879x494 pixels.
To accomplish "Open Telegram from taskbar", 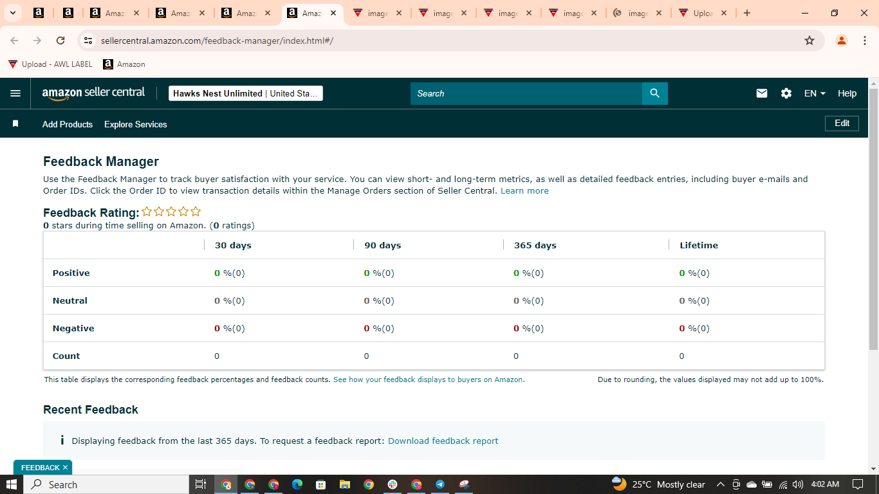I will [440, 484].
